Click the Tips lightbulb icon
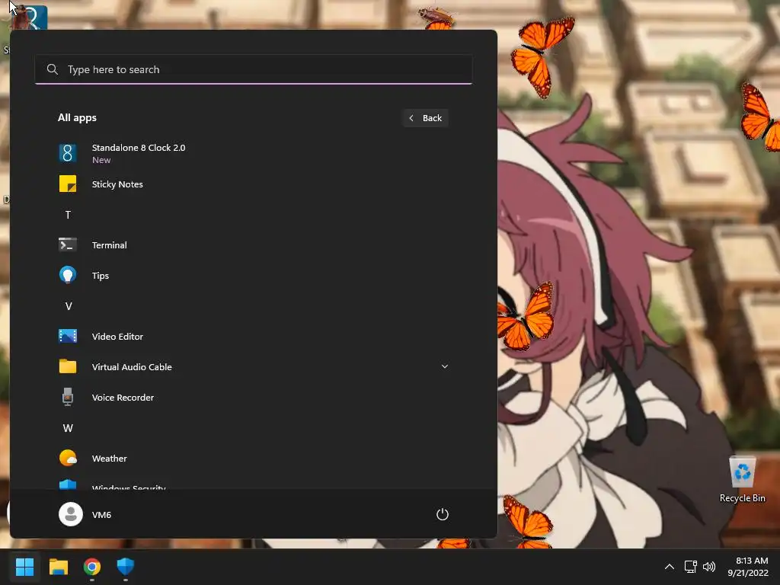 coord(68,275)
